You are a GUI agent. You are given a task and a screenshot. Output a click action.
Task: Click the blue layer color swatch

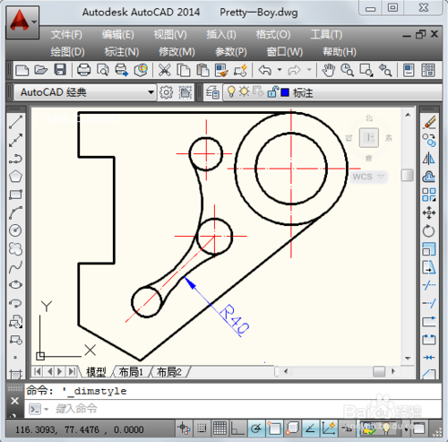[x=285, y=92]
